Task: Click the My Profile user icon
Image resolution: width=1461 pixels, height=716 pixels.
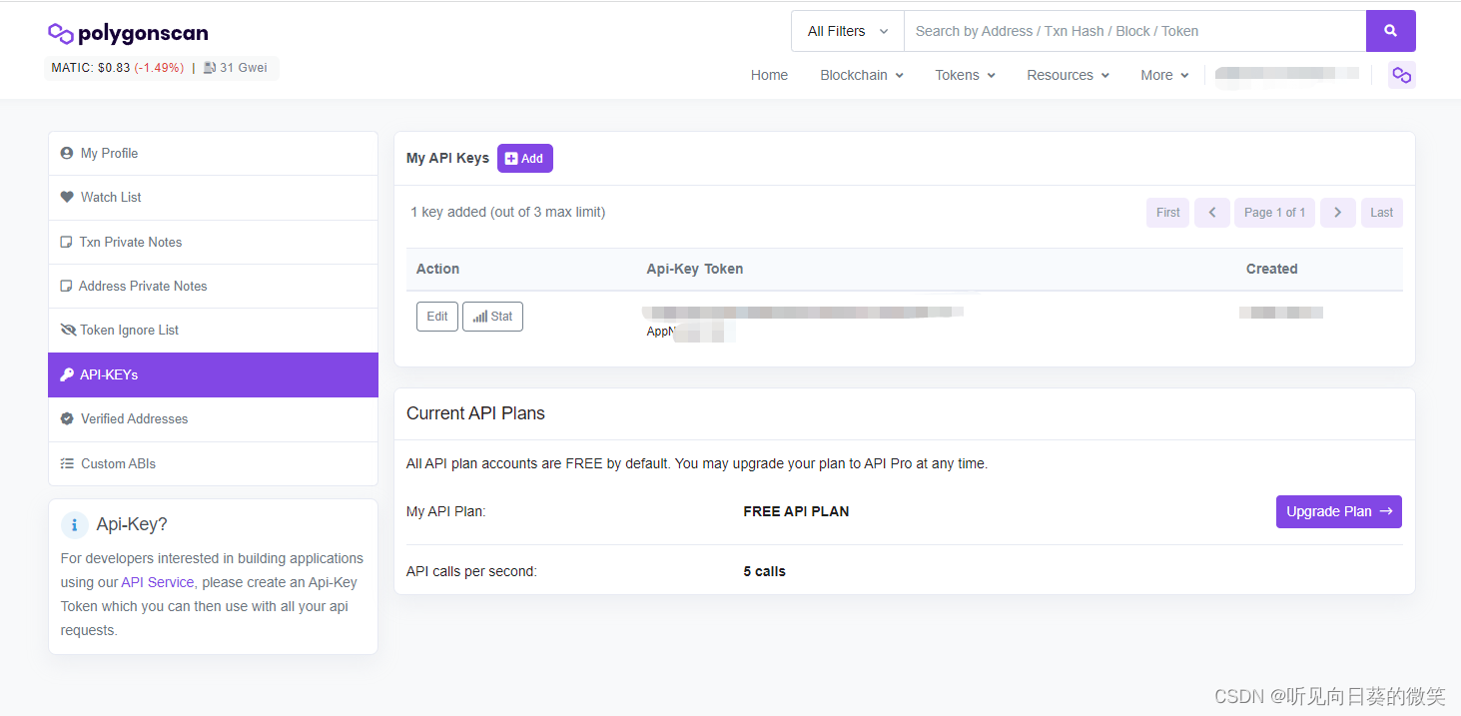Action: 67,153
